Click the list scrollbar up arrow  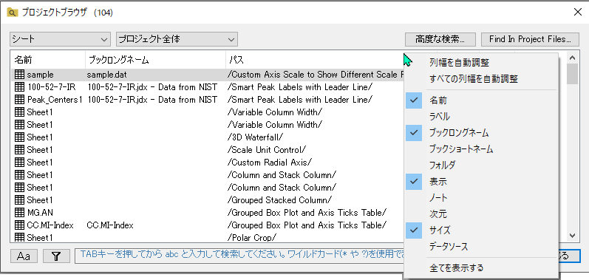pyautogui.click(x=572, y=58)
